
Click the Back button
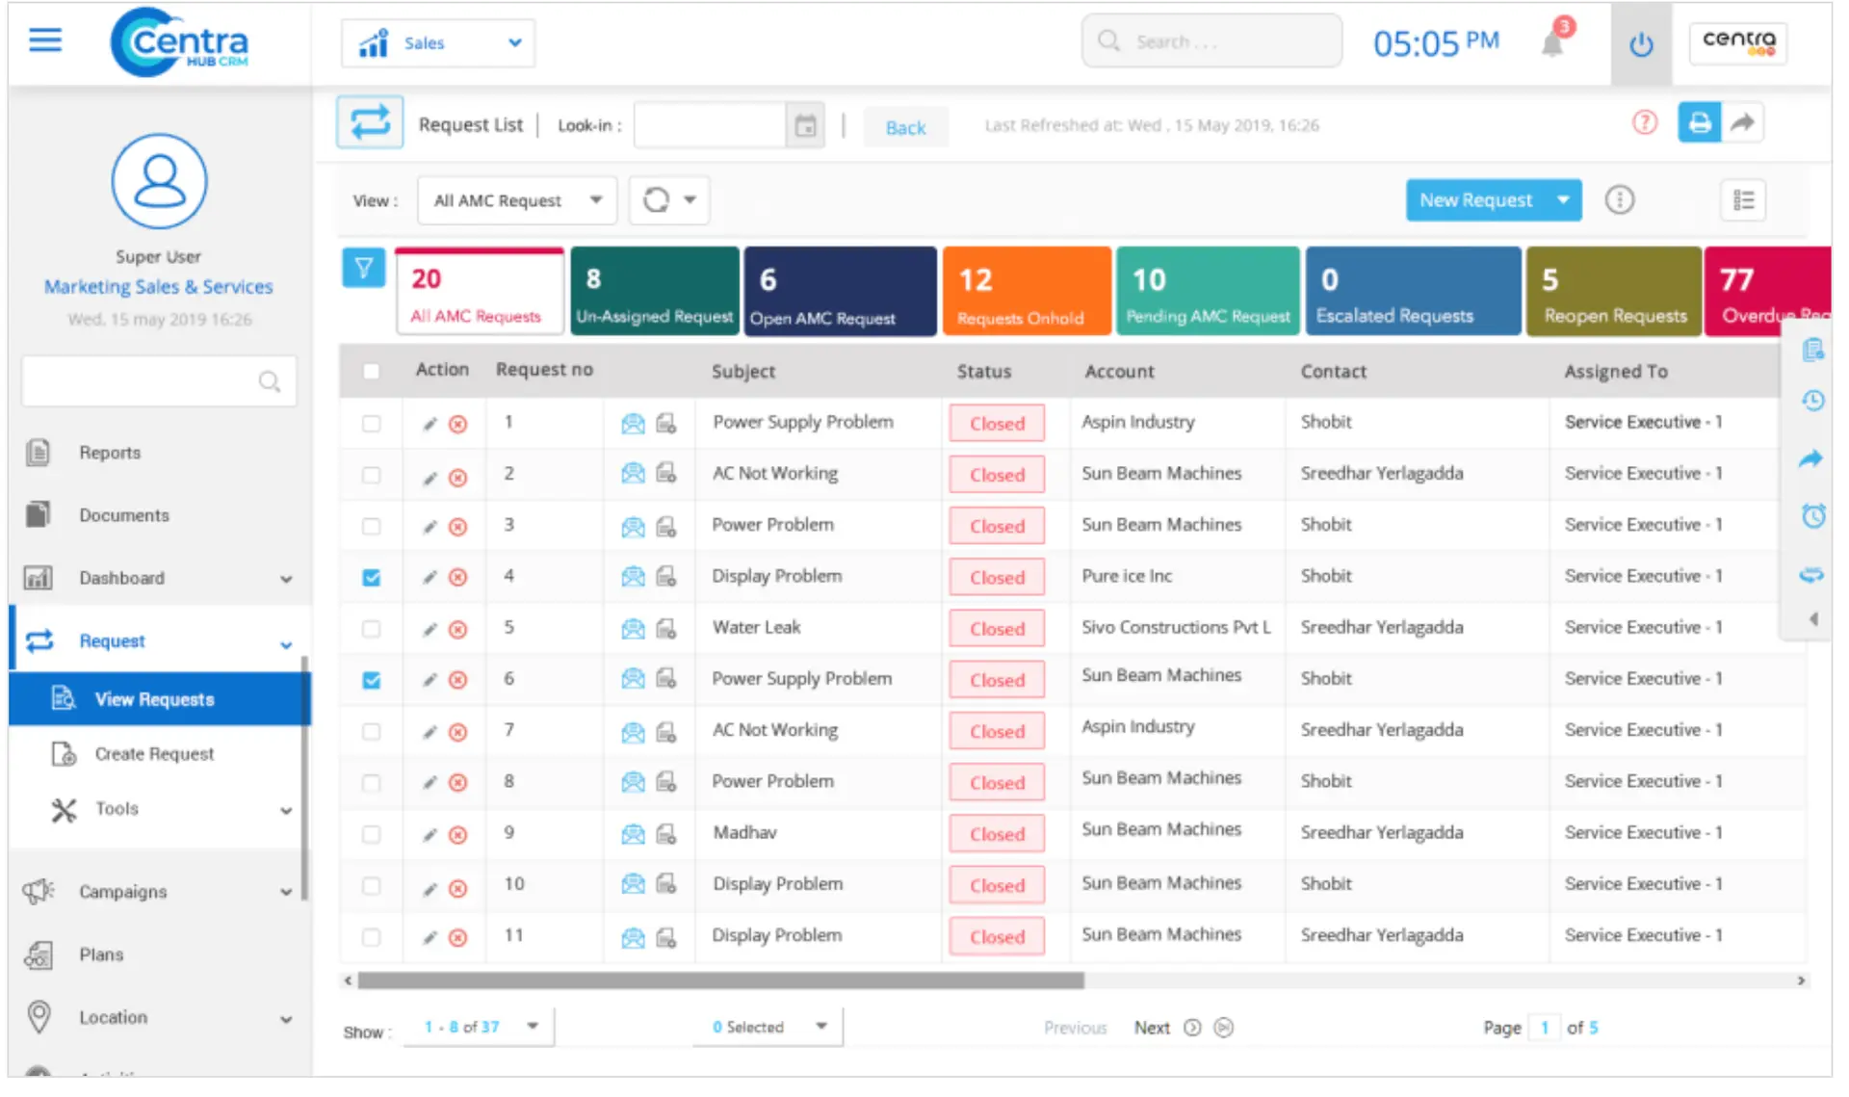point(904,126)
